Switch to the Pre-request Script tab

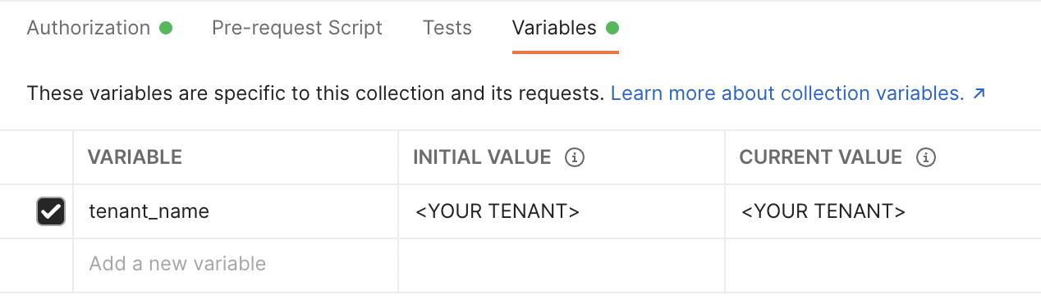pos(297,28)
